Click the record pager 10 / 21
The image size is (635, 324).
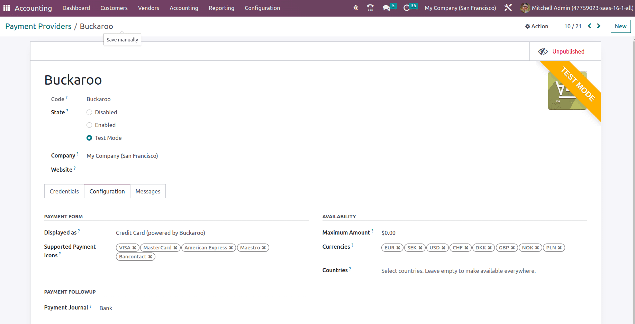pos(573,26)
